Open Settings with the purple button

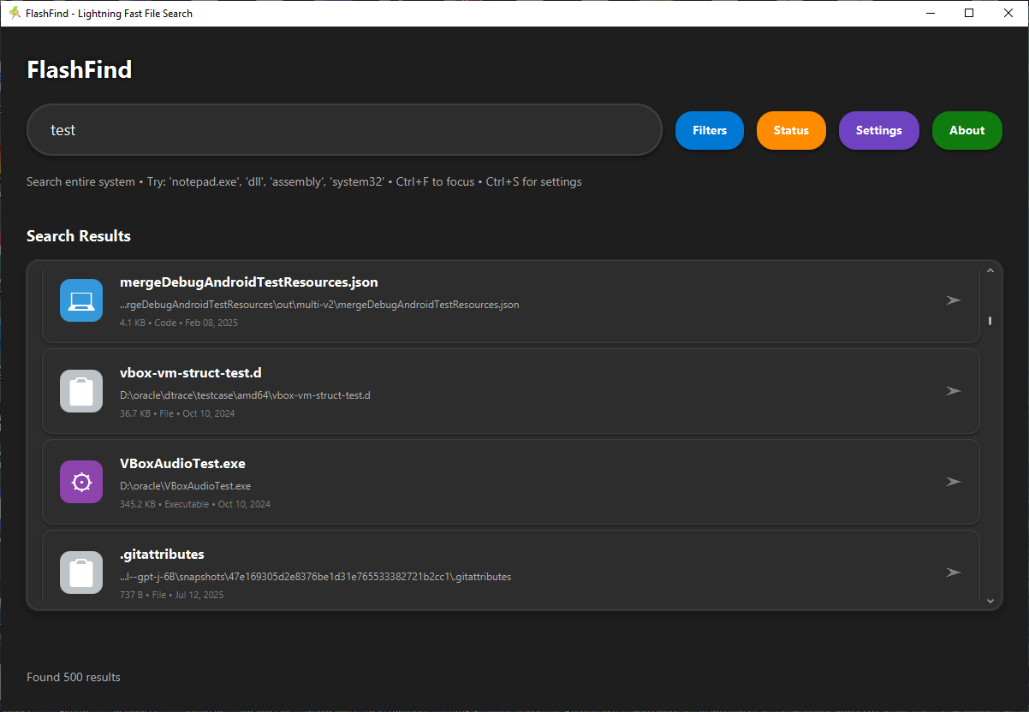pos(879,130)
